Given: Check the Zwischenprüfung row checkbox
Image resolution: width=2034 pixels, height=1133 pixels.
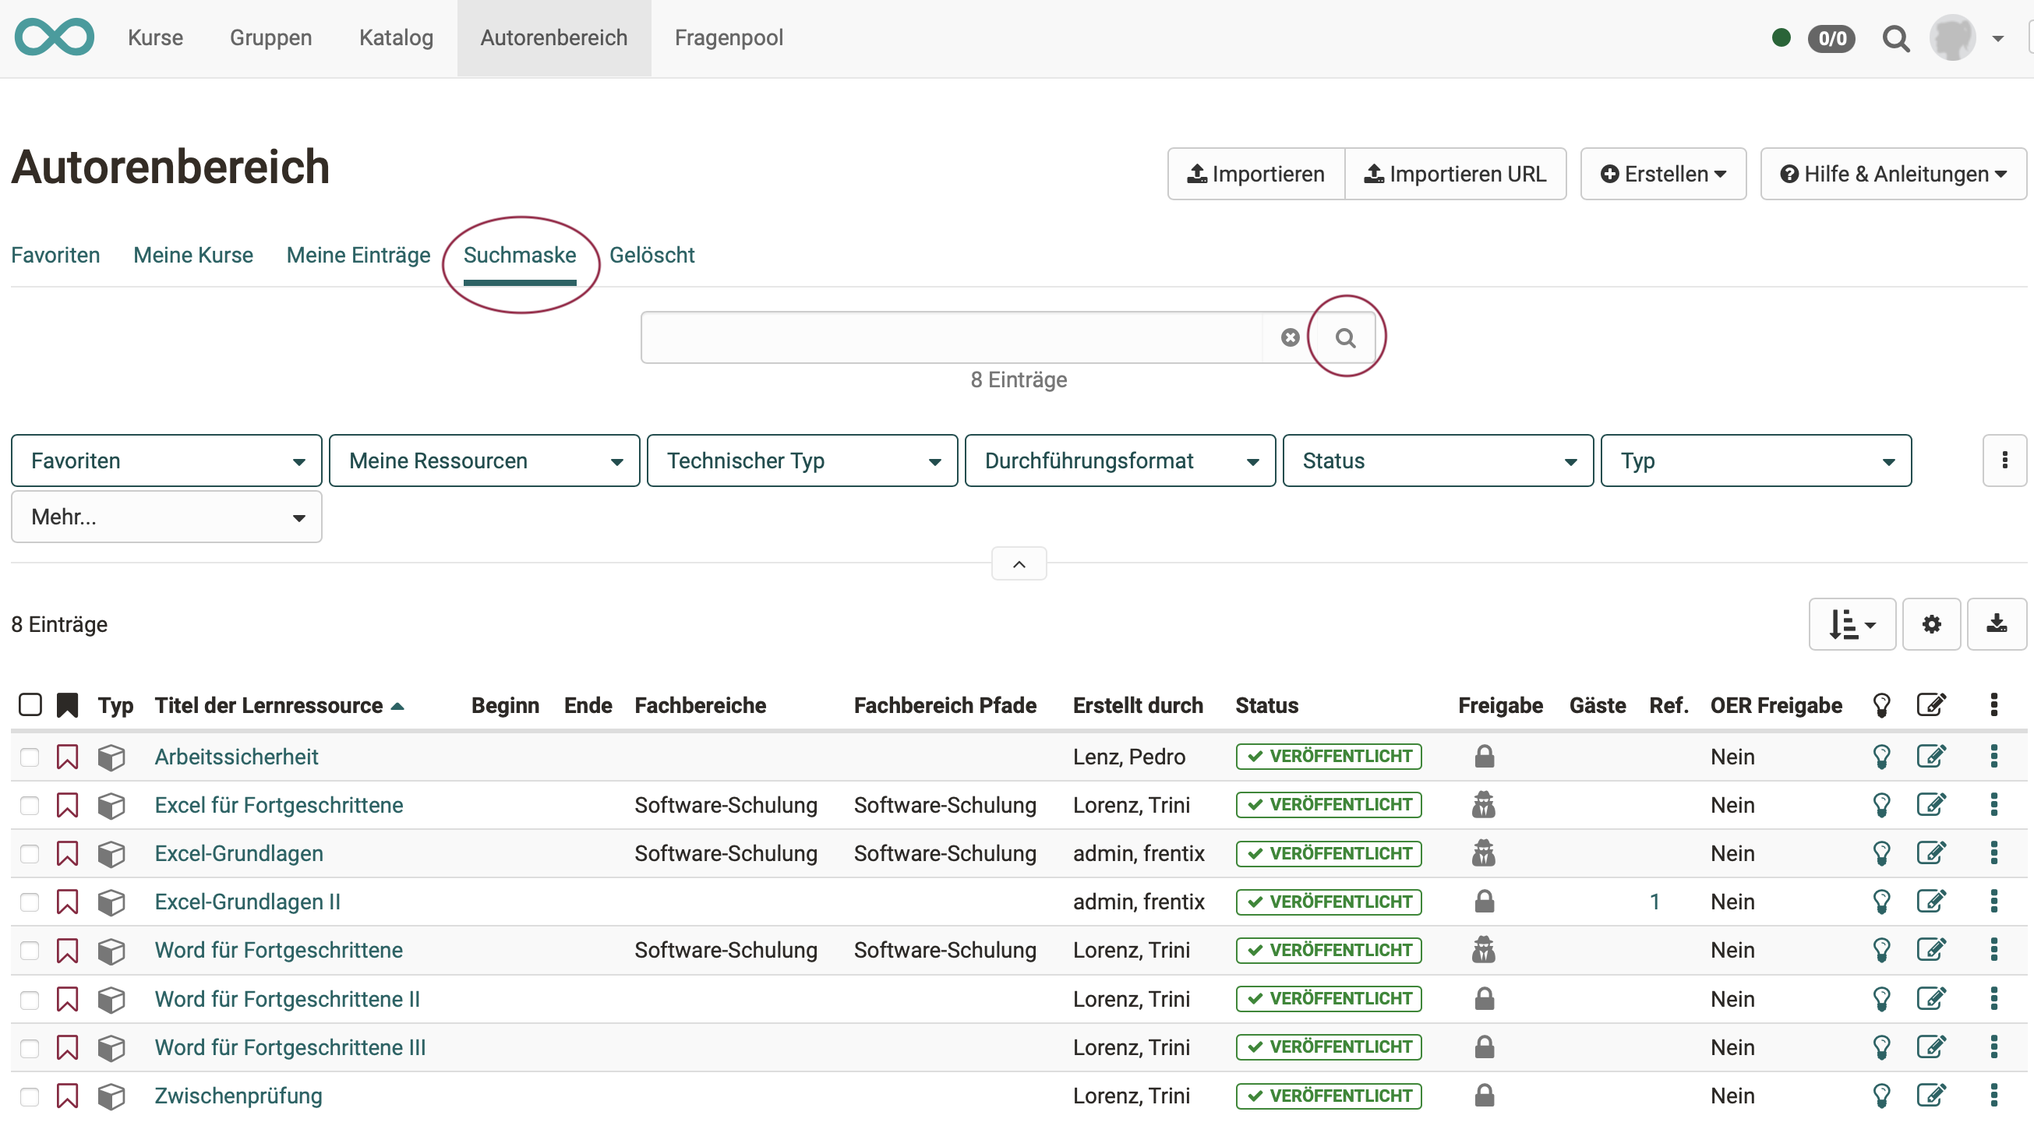Looking at the screenshot, I should (30, 1096).
